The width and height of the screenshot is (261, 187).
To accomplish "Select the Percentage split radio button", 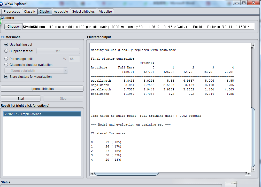I will pos(6,59).
